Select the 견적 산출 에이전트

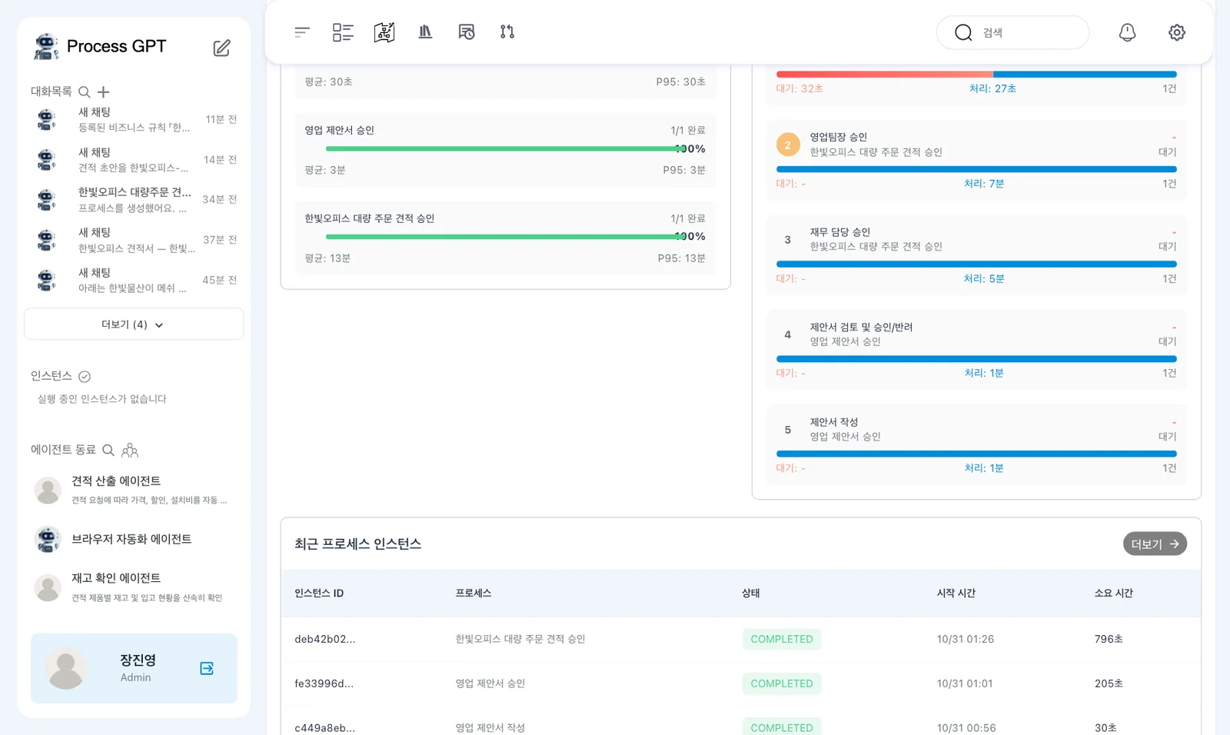tap(134, 490)
